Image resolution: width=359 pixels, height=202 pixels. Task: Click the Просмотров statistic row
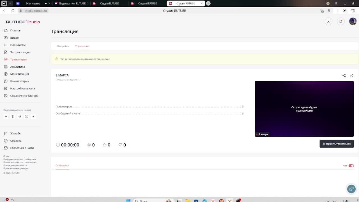coord(149,107)
